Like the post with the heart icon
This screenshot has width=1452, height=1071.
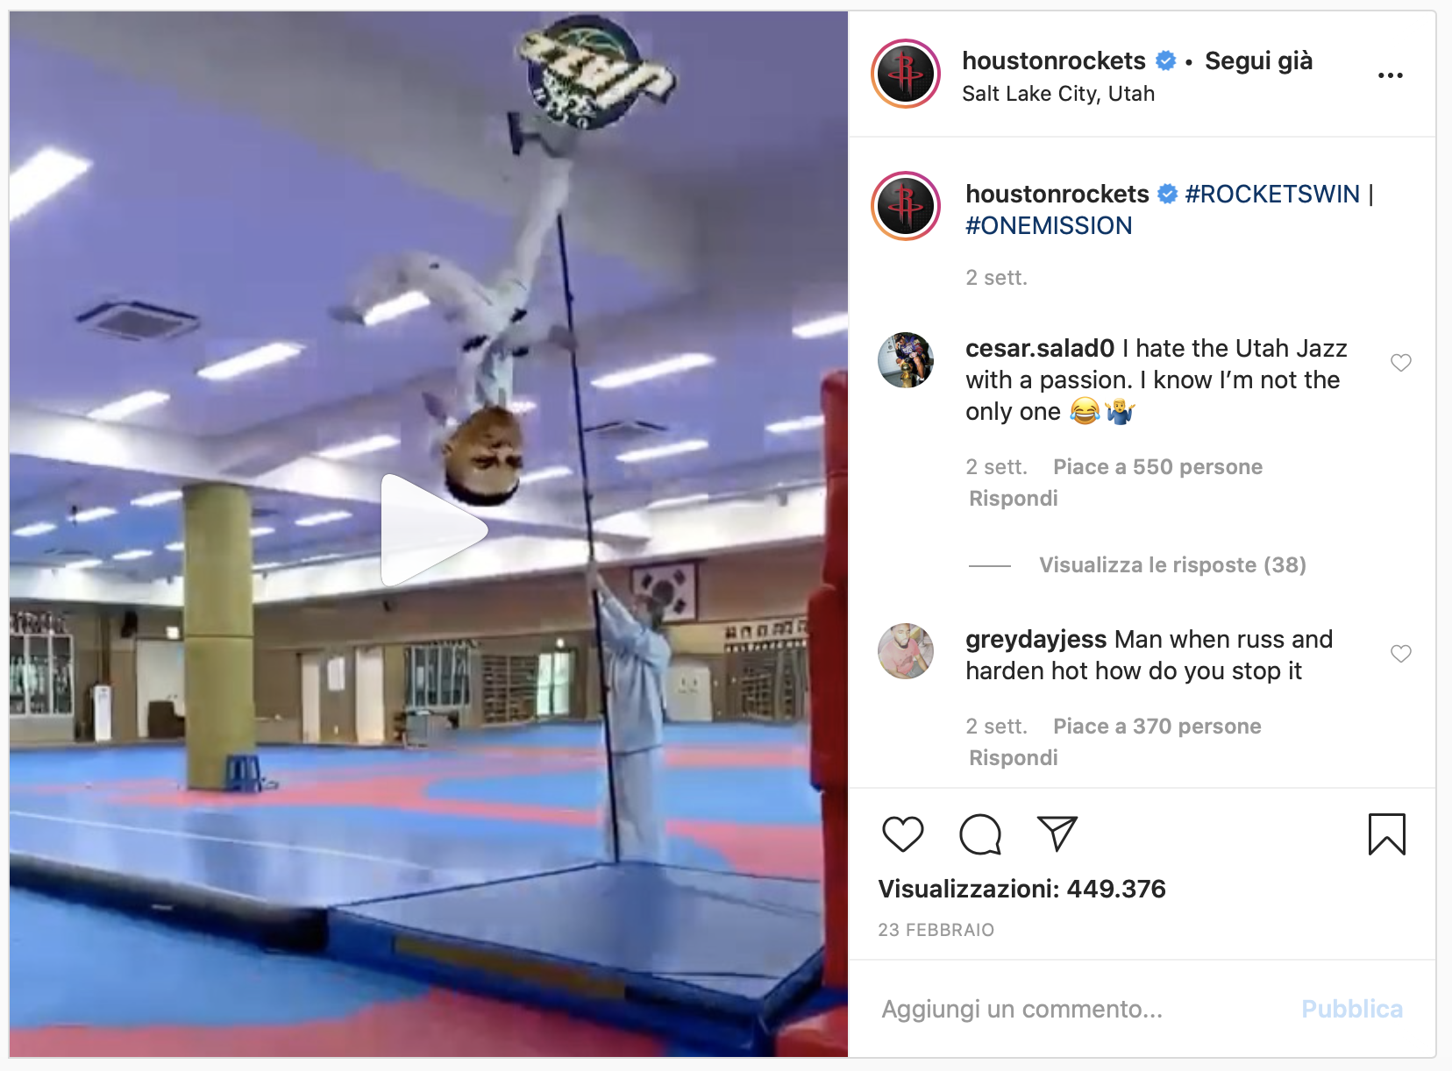pos(902,833)
